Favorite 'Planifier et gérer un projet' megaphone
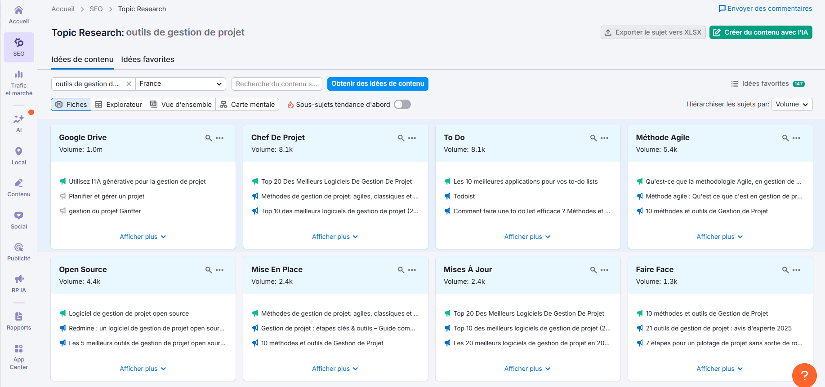 [62, 196]
